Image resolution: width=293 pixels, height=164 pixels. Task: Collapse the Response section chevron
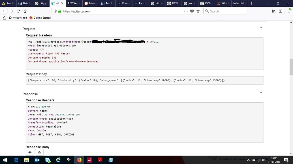coord(261,92)
